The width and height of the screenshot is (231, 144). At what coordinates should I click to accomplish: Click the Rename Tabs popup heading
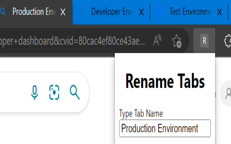165,81
